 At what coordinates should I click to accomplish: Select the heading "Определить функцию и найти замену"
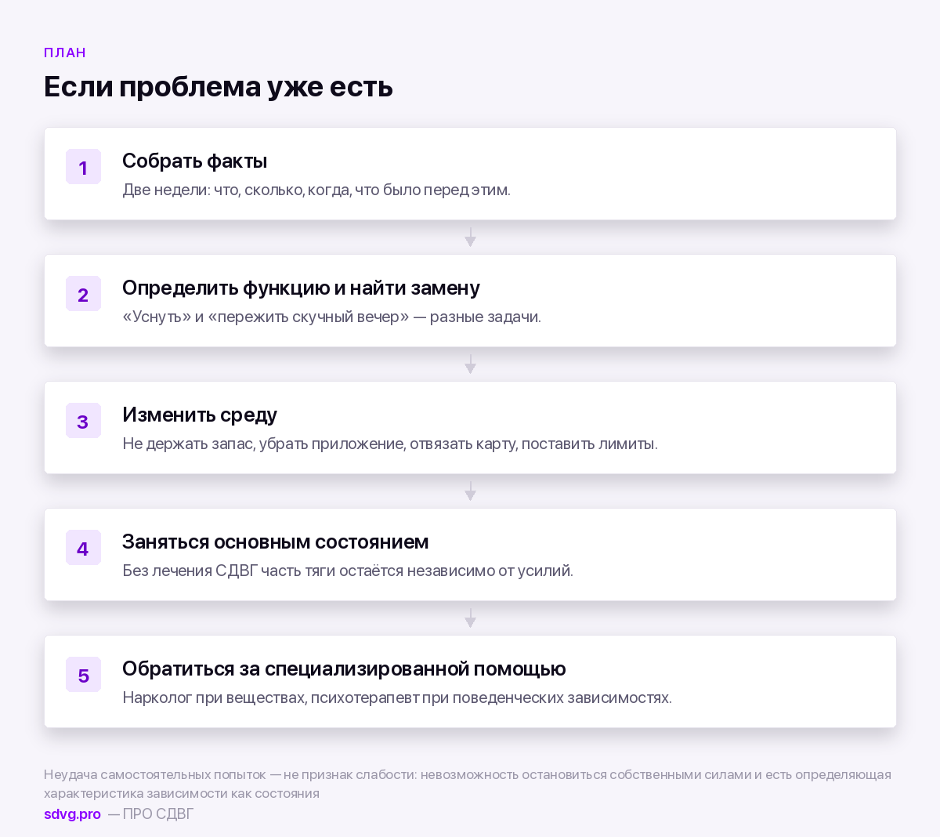click(x=301, y=288)
